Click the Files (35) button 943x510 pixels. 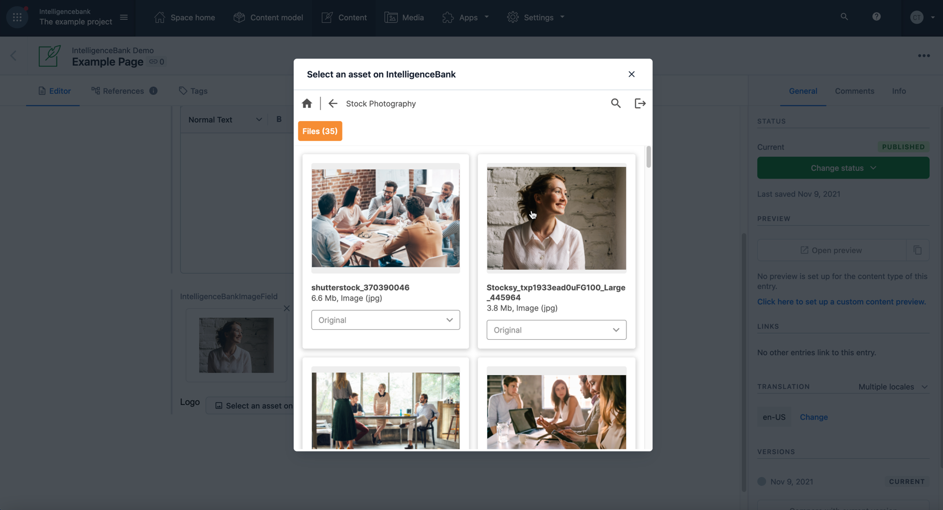click(x=320, y=131)
